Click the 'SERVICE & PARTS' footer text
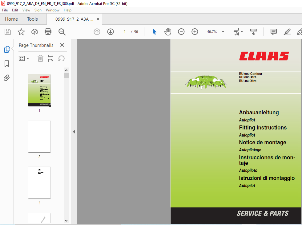 263,213
